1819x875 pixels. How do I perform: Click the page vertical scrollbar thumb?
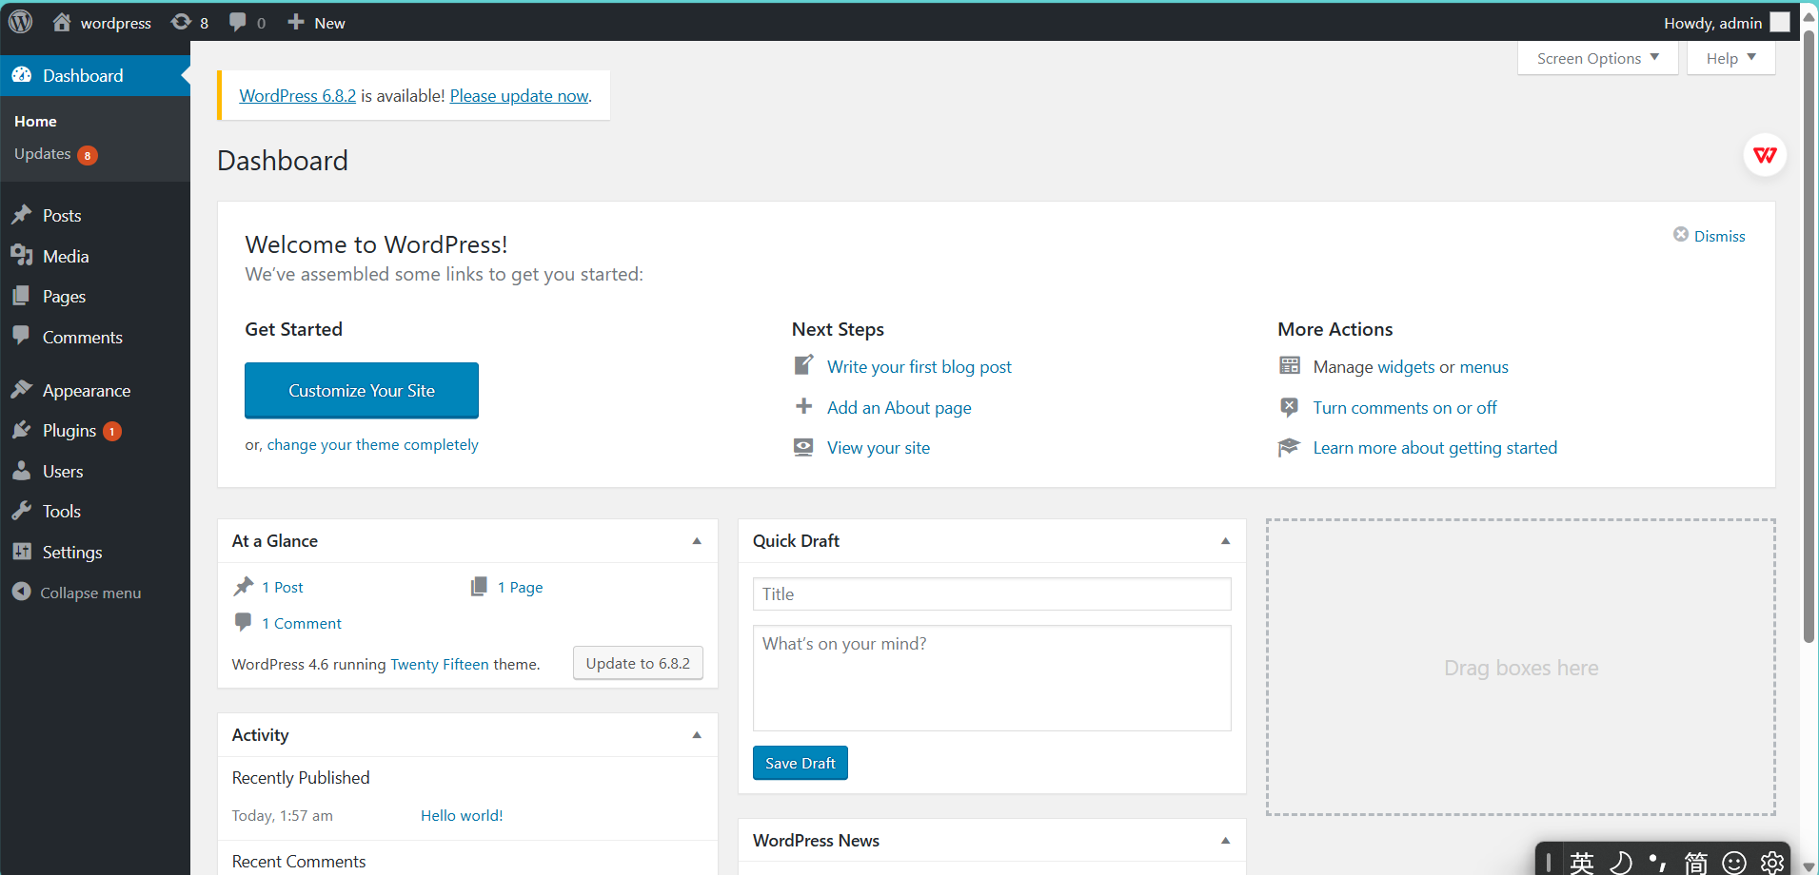pos(1809,338)
